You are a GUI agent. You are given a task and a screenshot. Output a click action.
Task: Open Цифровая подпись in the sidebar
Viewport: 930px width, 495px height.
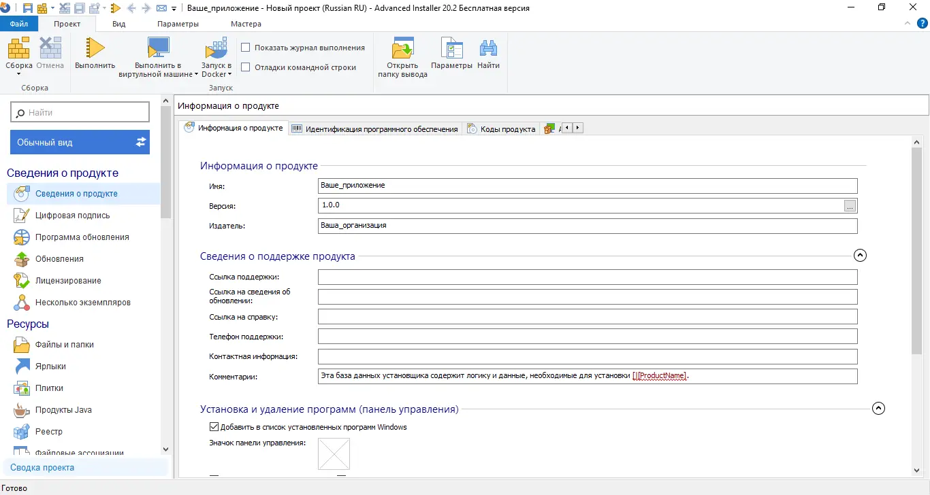coord(72,216)
